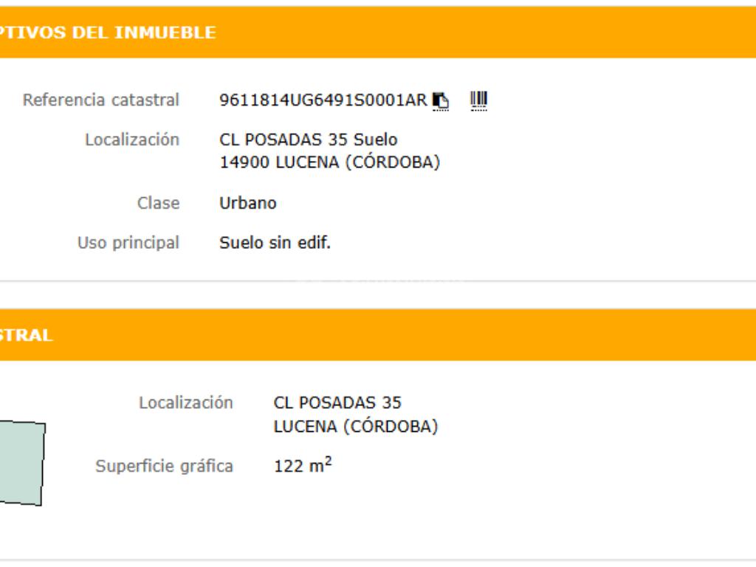The width and height of the screenshot is (756, 567).
Task: Click "LUCENA (CÓRDOBA)" in the parcel section
Action: tap(356, 427)
